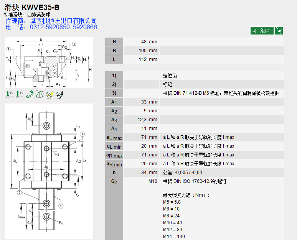Screen dimensions: 297x240
Task: Select the G2 M10 screw specification row
Action: (x=194, y=181)
